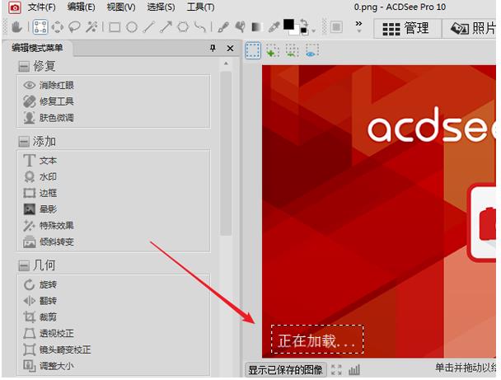Select the Arrow drawing tool
Viewport: 501px width, 380px height.
point(166,27)
